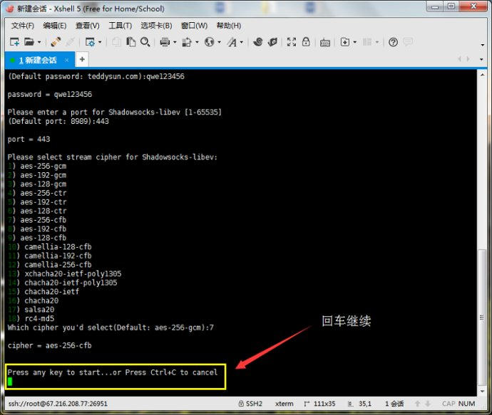Click the Xagent swirl icon
The width and height of the screenshot is (492, 415).
pyautogui.click(x=258, y=42)
